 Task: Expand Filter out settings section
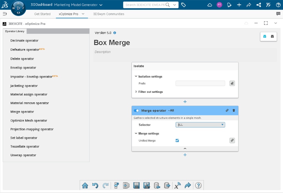coord(136,92)
